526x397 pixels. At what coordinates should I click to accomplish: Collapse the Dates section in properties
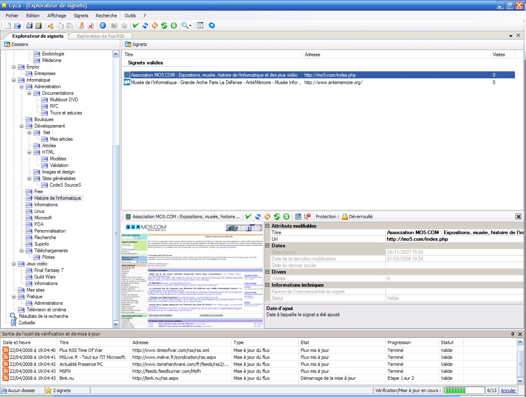click(268, 246)
